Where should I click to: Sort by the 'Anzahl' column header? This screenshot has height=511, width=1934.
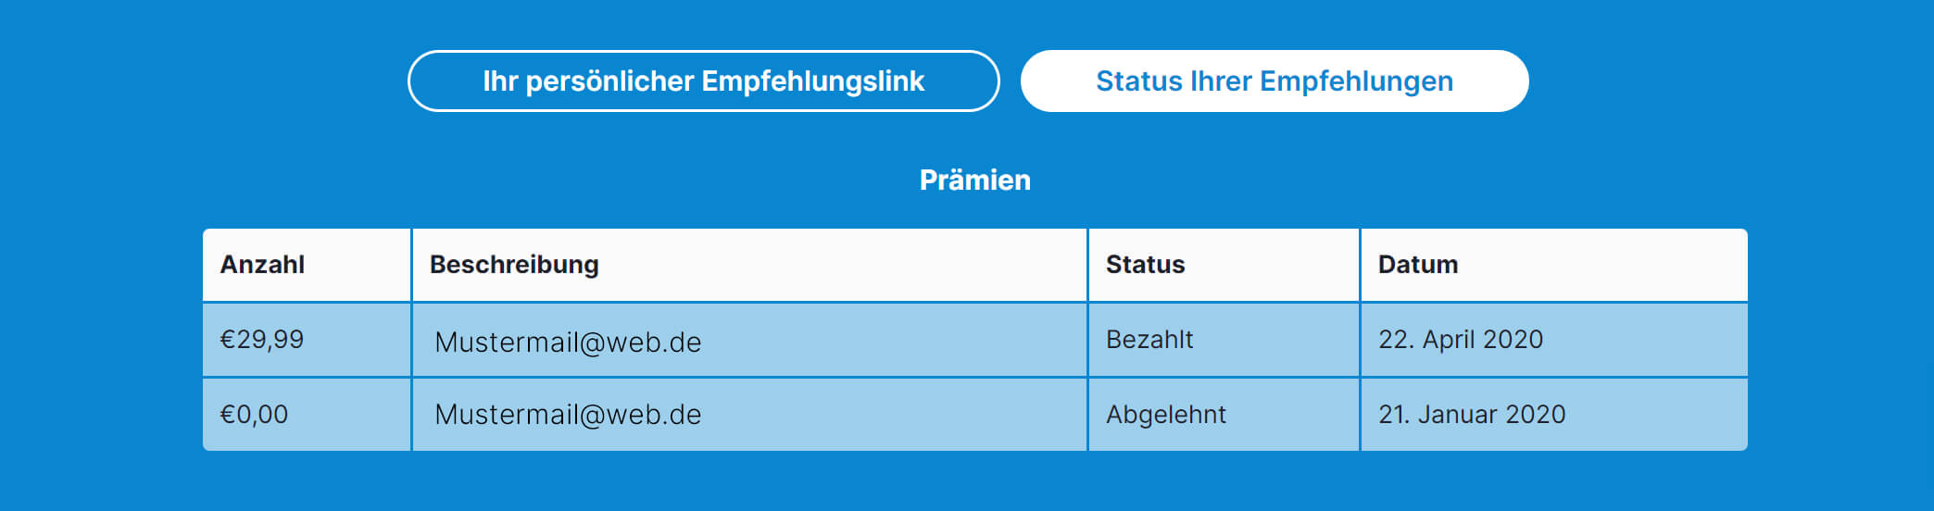262,265
